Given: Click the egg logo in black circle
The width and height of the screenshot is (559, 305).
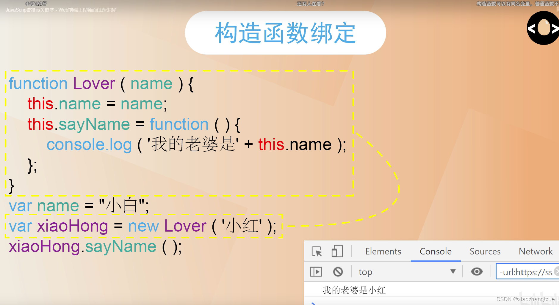Looking at the screenshot, I should (543, 28).
